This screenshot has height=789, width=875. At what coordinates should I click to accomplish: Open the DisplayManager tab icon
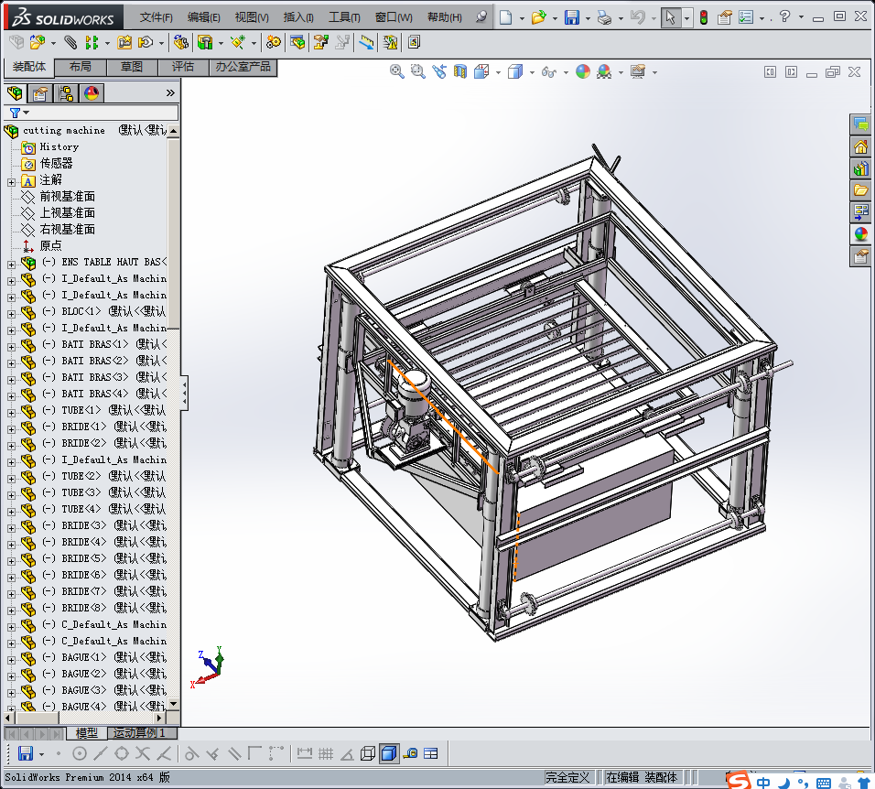click(92, 93)
